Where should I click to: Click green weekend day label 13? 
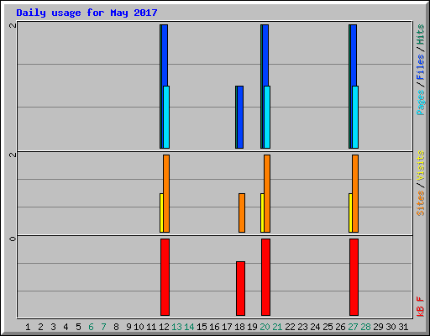[176, 327]
